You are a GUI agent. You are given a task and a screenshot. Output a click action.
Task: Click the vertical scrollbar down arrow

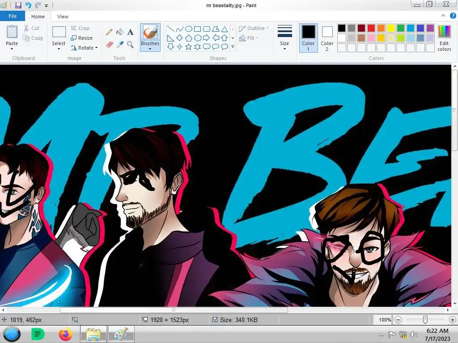[x=455, y=304]
